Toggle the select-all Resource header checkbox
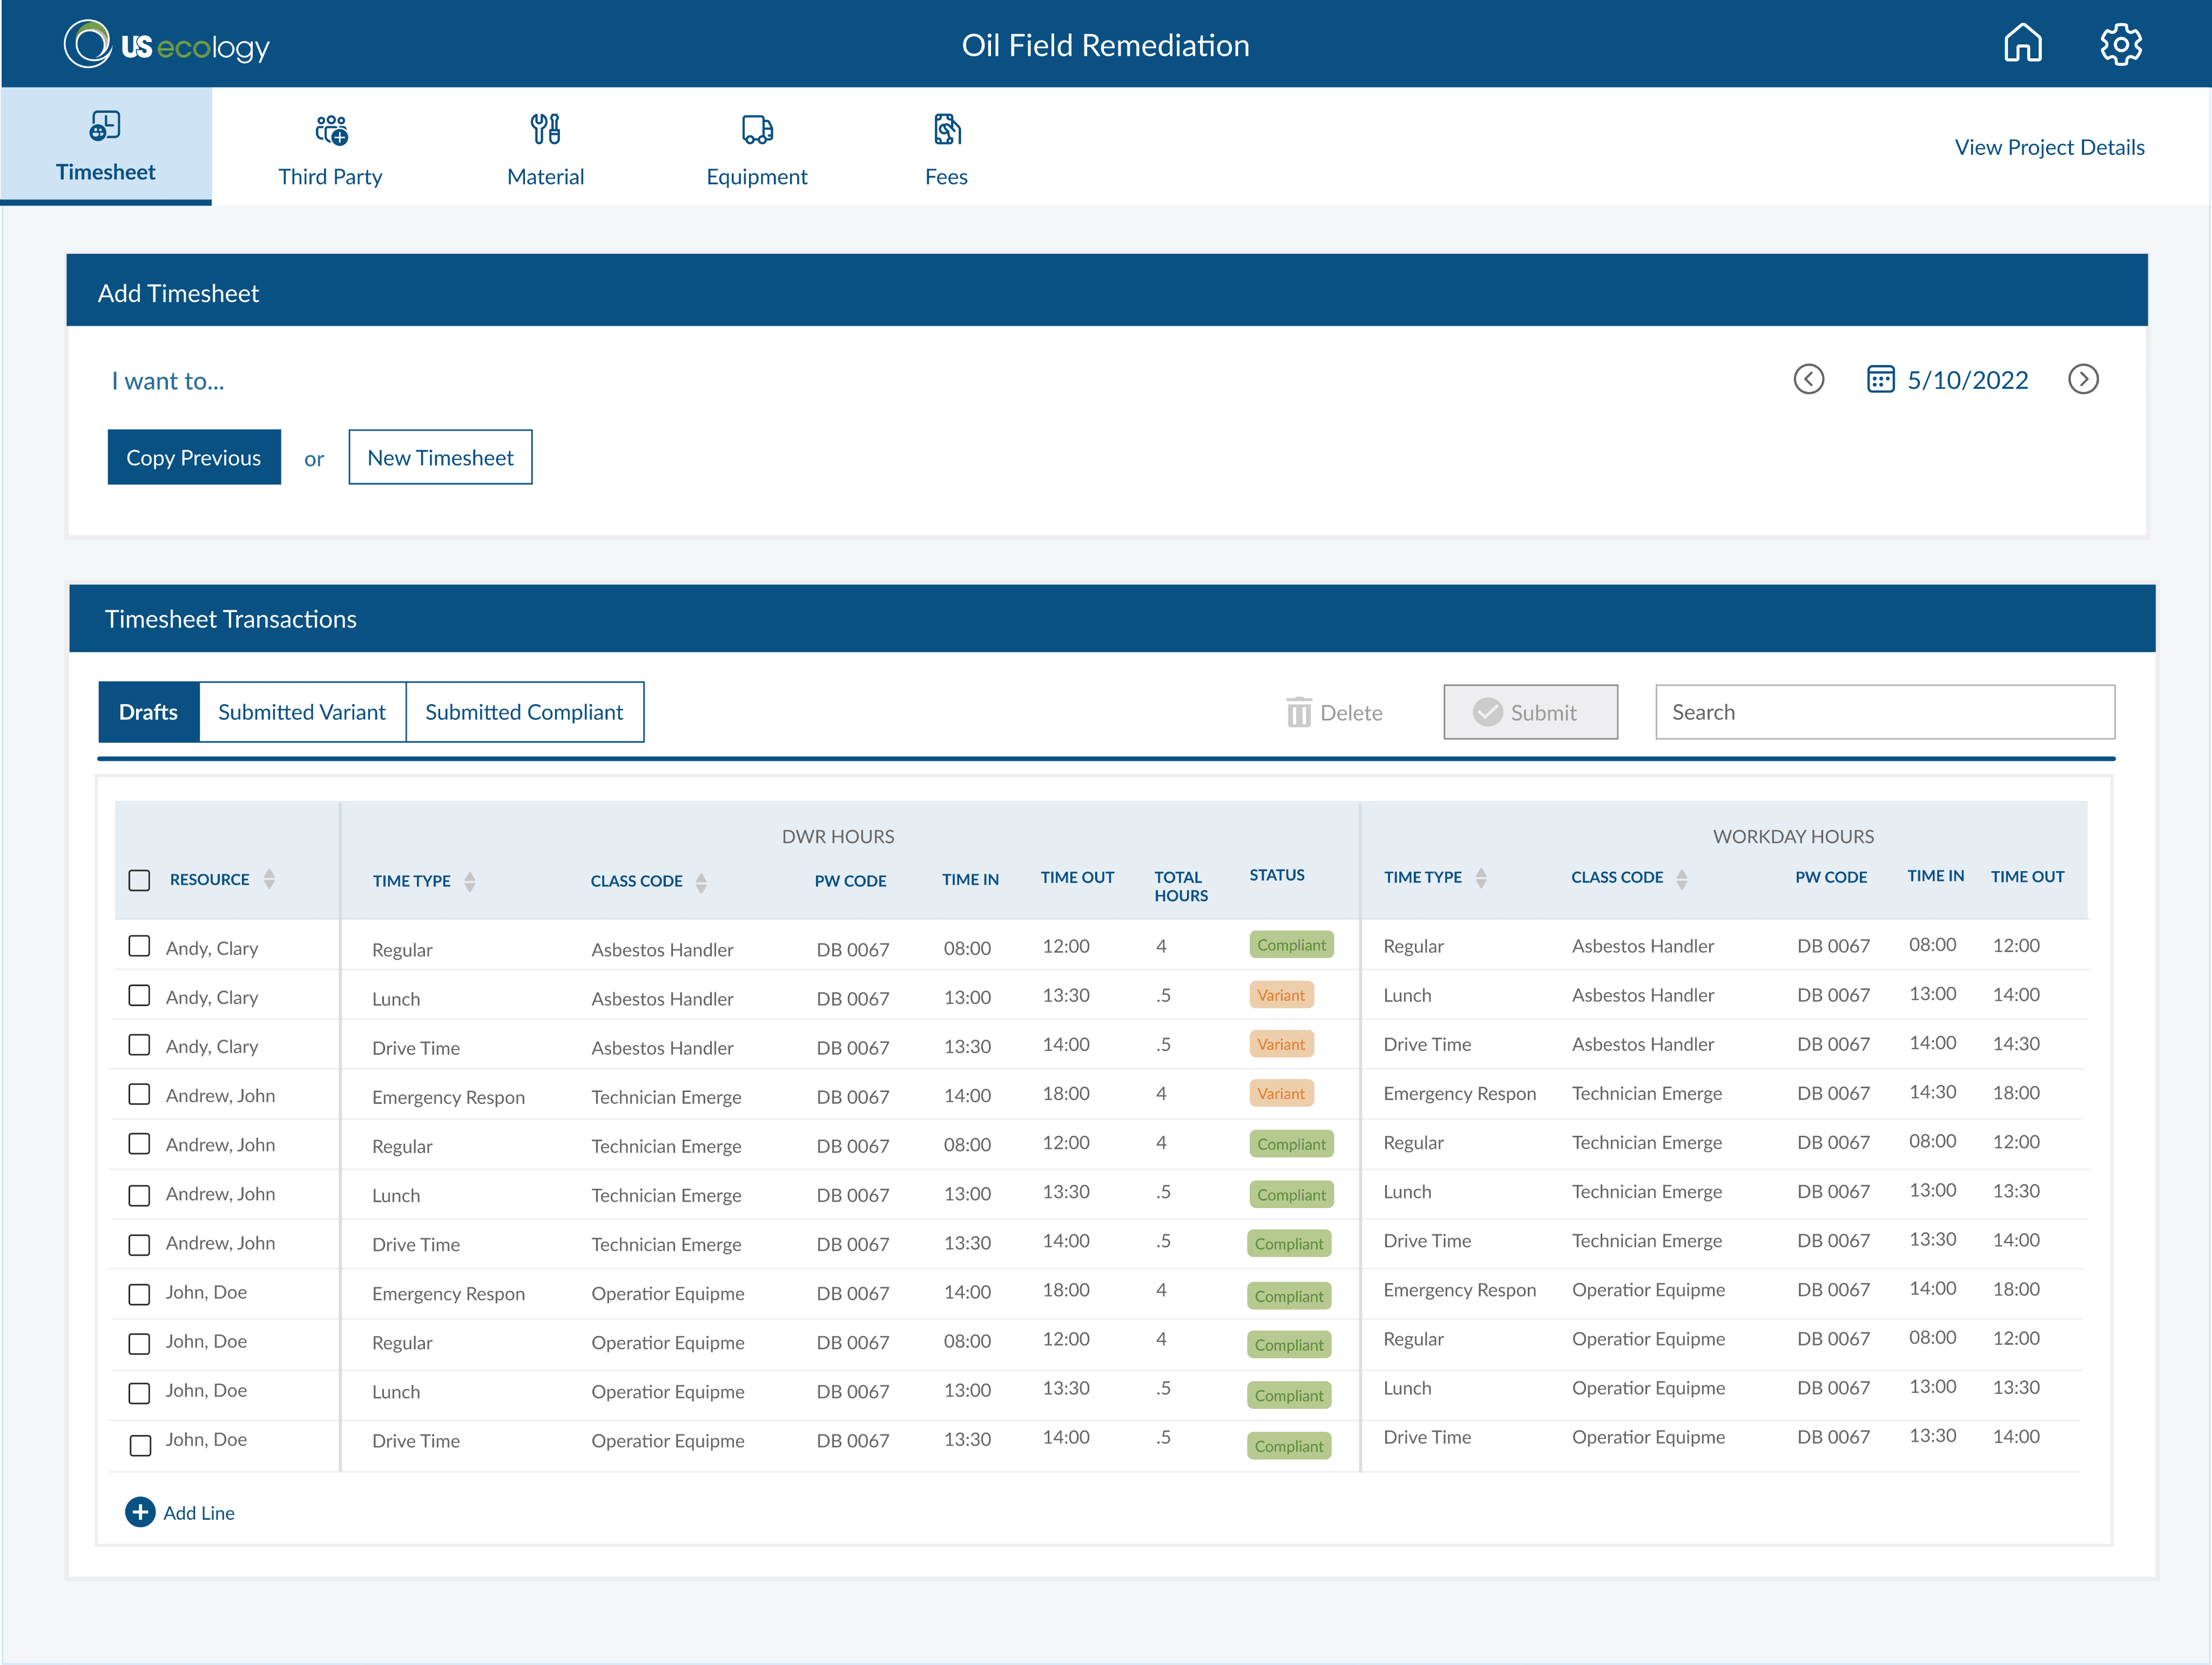 point(140,880)
